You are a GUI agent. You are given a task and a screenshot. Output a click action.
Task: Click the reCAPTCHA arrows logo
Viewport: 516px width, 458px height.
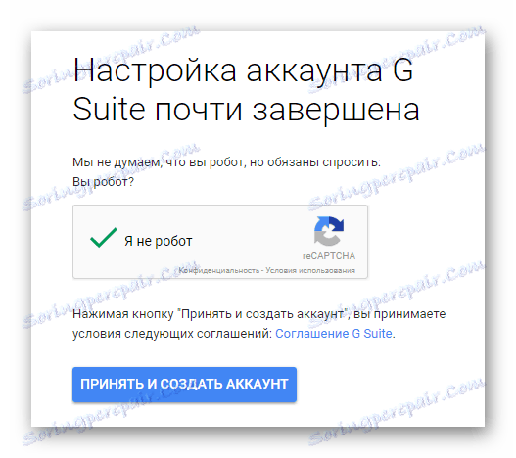click(328, 231)
